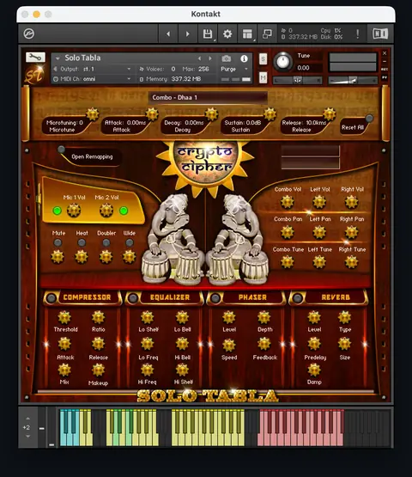This screenshot has width=412, height=477.
Task: Click the Decay sun knob
Action: tap(211, 114)
